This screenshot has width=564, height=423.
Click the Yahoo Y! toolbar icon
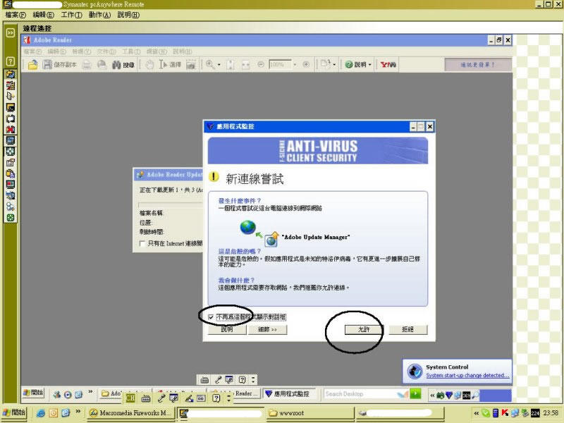(x=388, y=65)
